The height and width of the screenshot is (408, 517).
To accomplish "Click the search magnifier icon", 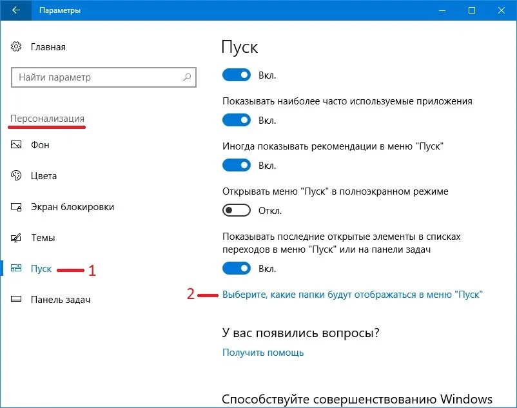I will click(187, 77).
